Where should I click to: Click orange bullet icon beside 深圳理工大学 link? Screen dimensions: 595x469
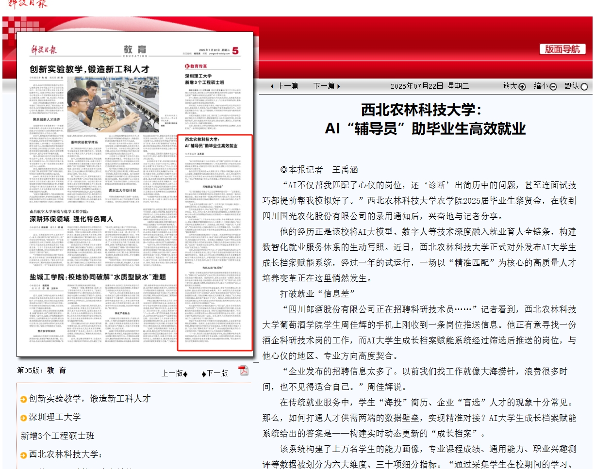pyautogui.click(x=24, y=418)
